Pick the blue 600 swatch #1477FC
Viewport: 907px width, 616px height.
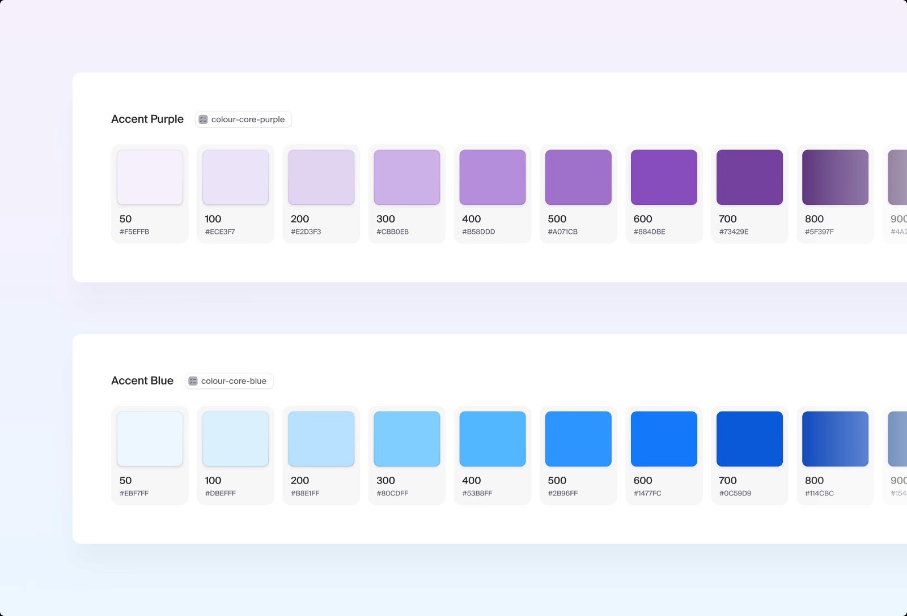click(664, 439)
